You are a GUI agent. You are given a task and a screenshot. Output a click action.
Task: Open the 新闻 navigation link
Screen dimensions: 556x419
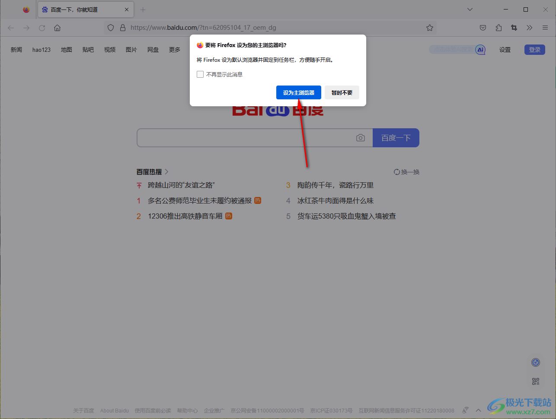pos(16,50)
